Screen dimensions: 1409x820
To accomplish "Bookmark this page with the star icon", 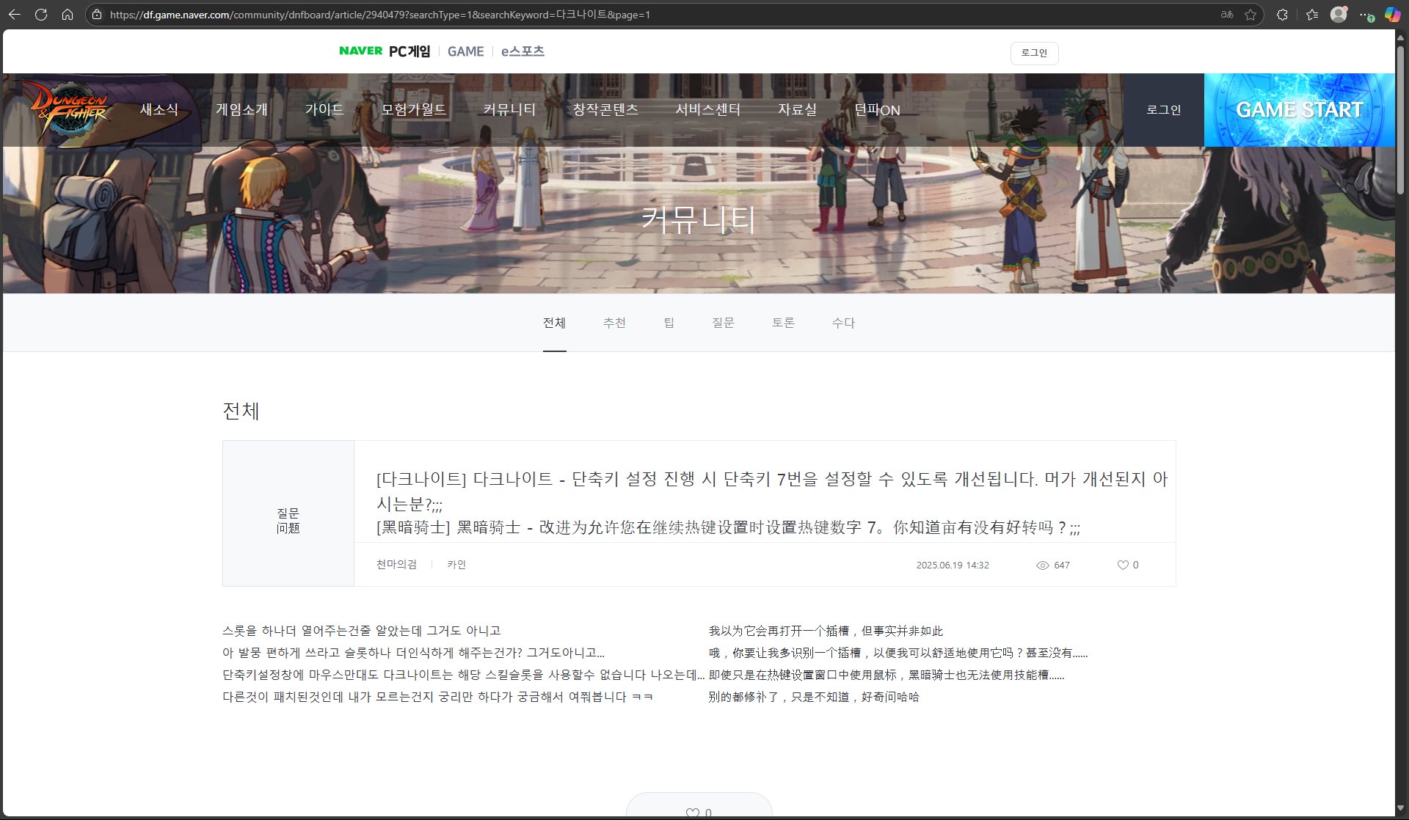I will click(1250, 15).
